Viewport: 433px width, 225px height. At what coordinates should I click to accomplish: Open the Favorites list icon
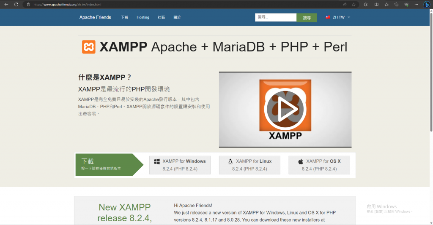[386, 4]
